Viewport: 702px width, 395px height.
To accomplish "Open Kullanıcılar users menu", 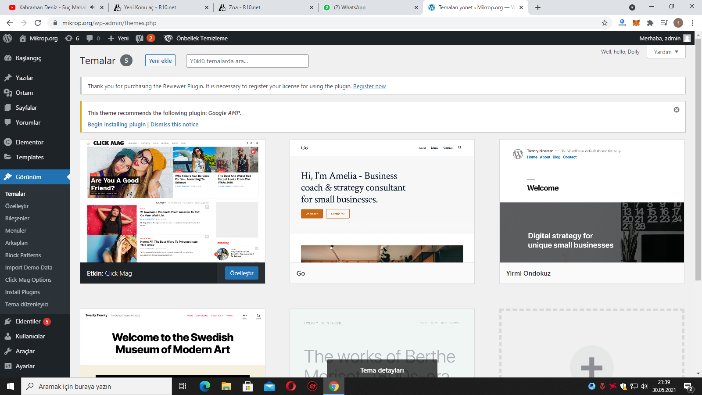I will click(x=35, y=336).
